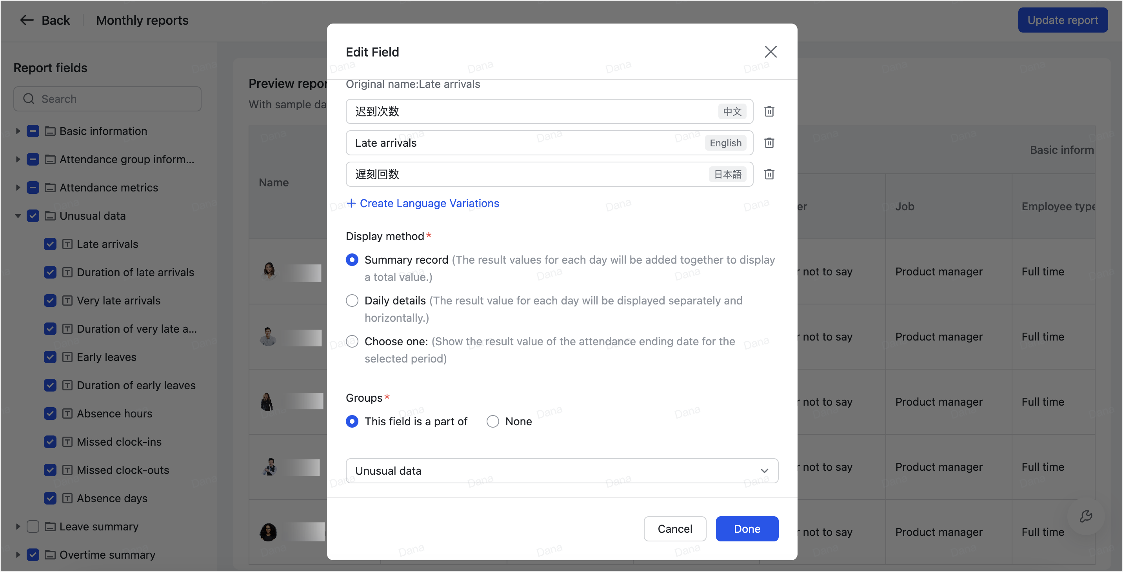The width and height of the screenshot is (1123, 572).
Task: Click the wrench help icon
Action: pyautogui.click(x=1085, y=517)
